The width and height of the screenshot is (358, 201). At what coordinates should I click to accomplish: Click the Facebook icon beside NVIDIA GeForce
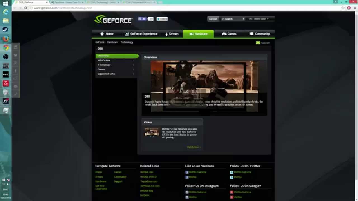[x=187, y=172]
